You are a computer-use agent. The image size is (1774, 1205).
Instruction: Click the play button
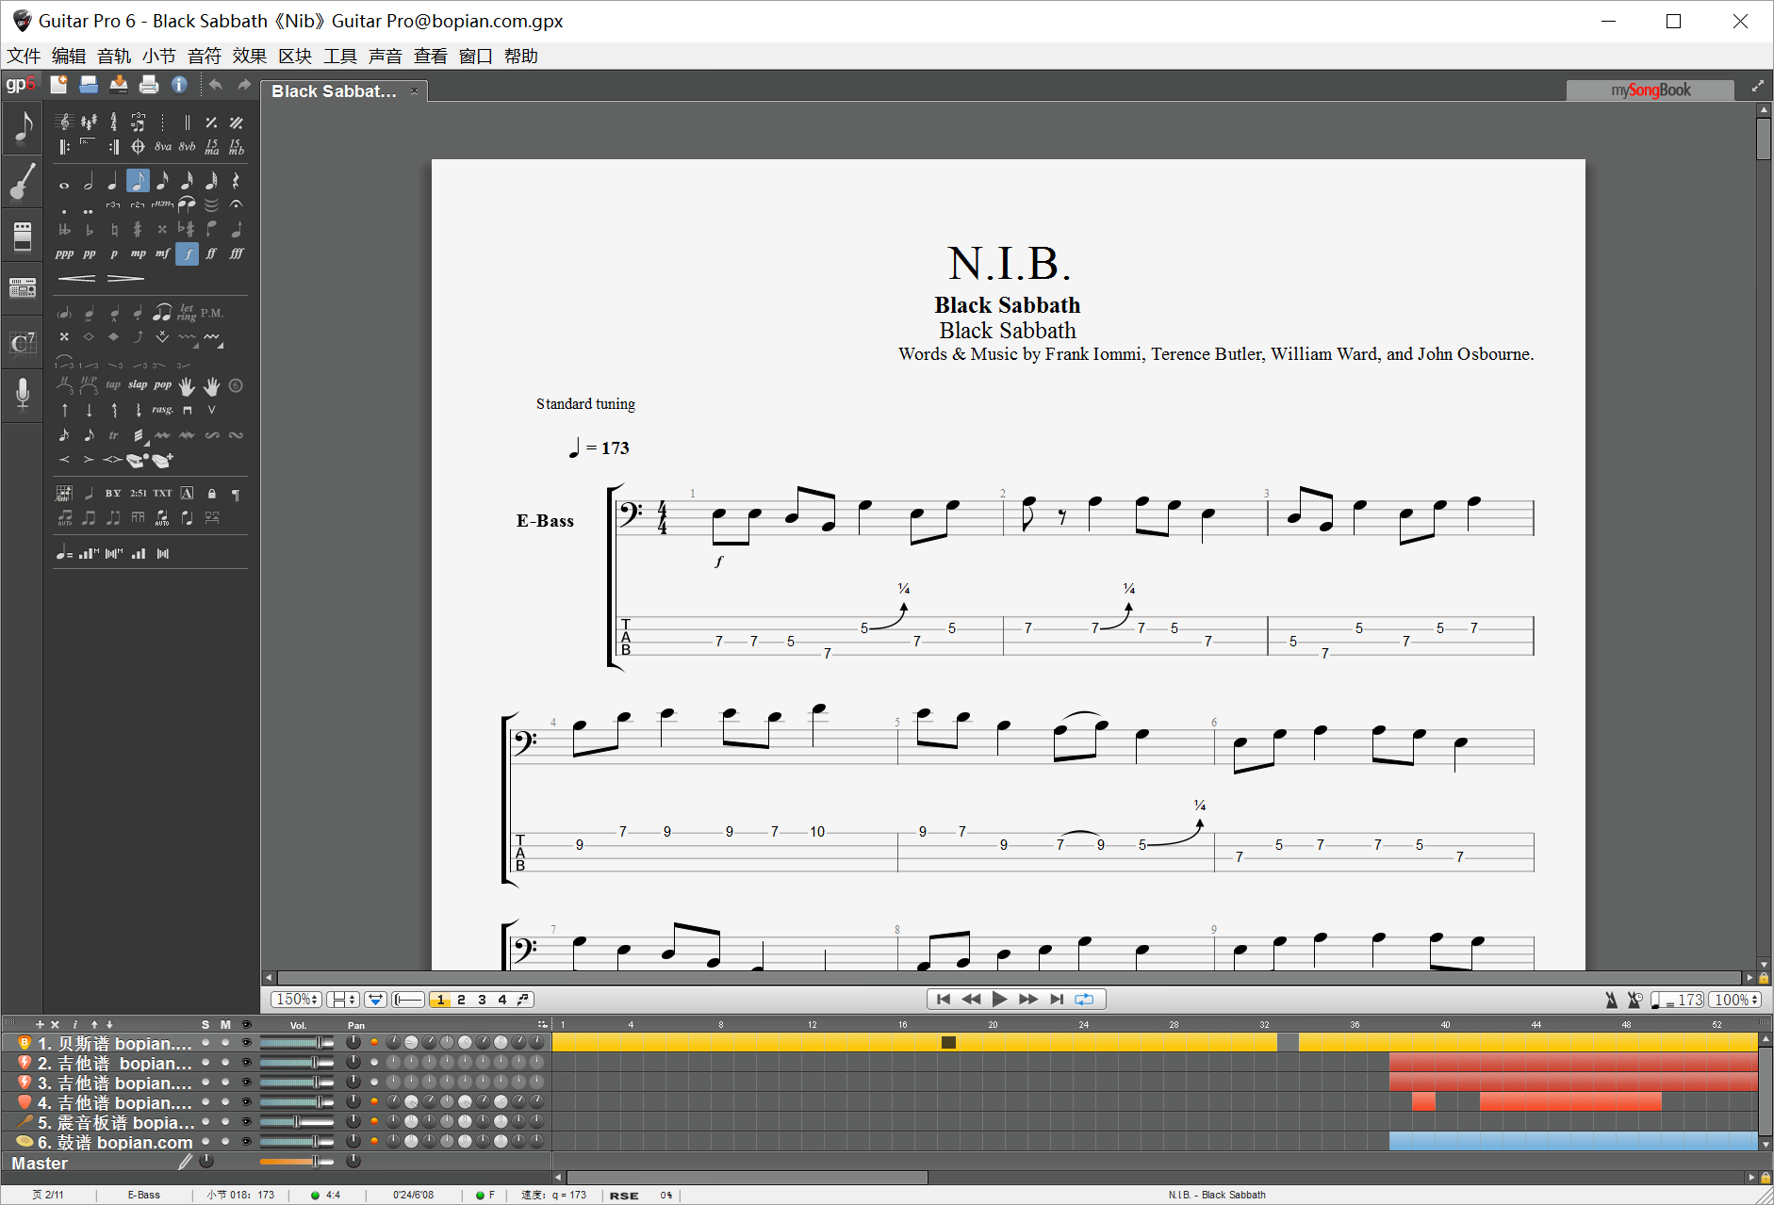pyautogui.click(x=1000, y=1000)
